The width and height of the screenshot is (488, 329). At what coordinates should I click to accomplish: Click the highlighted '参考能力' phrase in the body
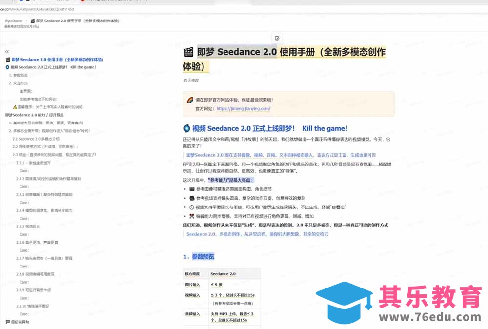coord(231,180)
